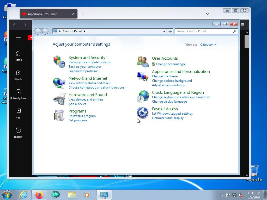Expand the arrow after Control Panel breadcrumb
Viewport: 267px width, 200px height.
(85, 31)
